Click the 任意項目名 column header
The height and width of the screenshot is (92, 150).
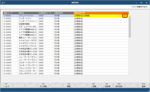tap(63, 13)
